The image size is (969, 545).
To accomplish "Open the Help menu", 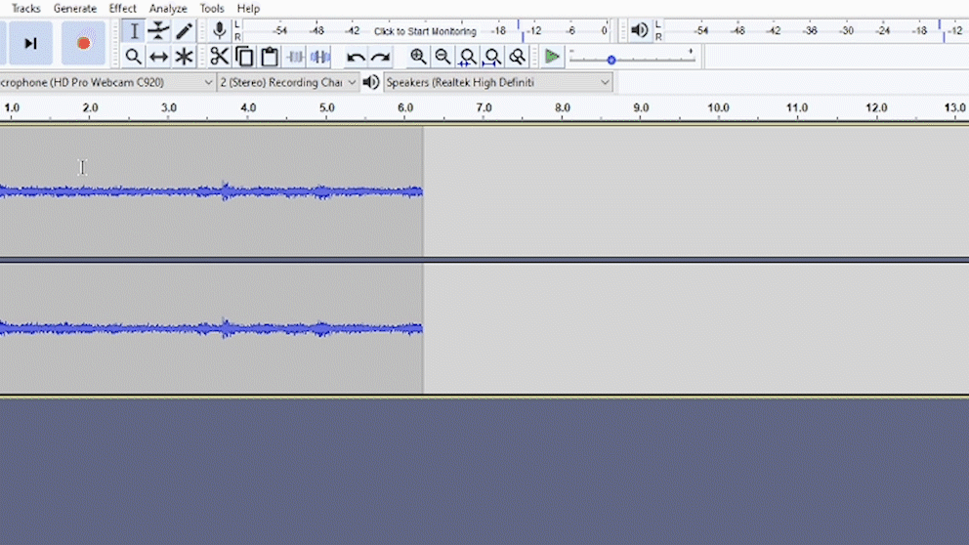I will [x=248, y=9].
